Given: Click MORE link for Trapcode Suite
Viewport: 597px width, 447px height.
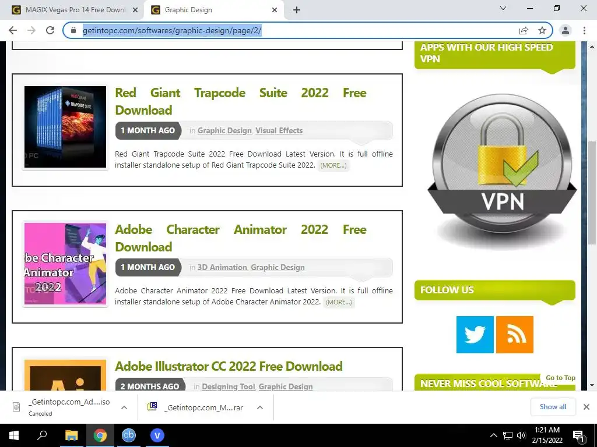Looking at the screenshot, I should (x=333, y=165).
